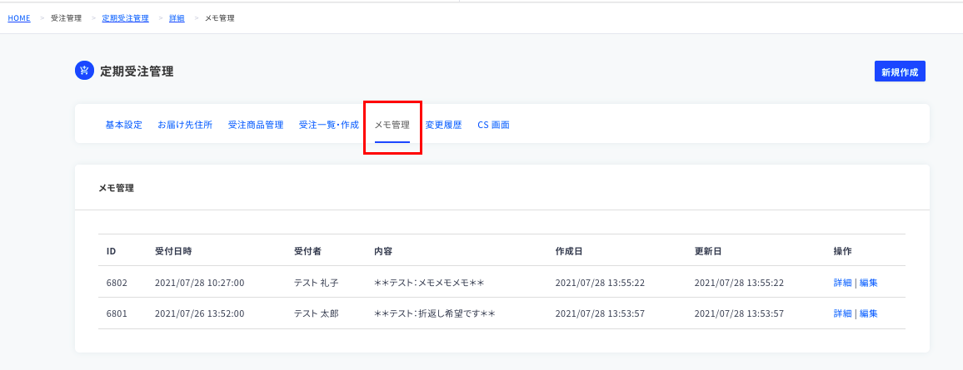Open the 変更履歴 tab
963x370 pixels.
(x=443, y=125)
